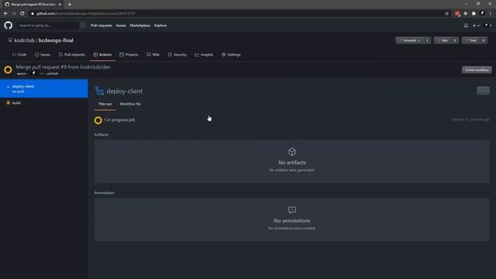Image resolution: width=496 pixels, height=279 pixels.
Task: Click the workflow run status icon beside title
Action: pos(9,70)
